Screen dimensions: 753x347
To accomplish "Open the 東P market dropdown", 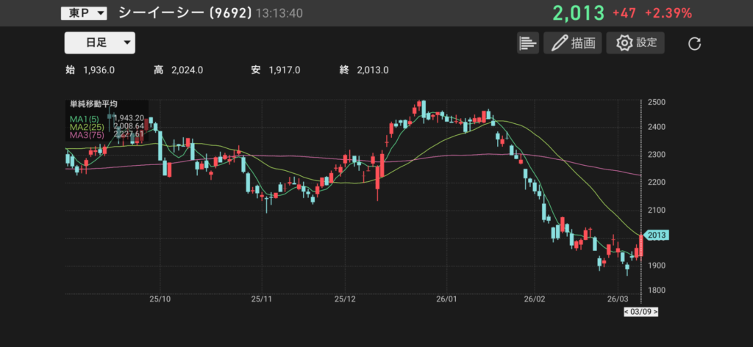I will [x=84, y=13].
